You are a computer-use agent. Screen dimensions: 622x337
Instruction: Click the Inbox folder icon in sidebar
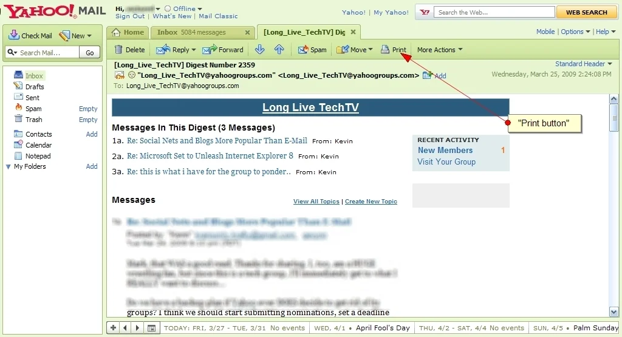click(x=18, y=75)
